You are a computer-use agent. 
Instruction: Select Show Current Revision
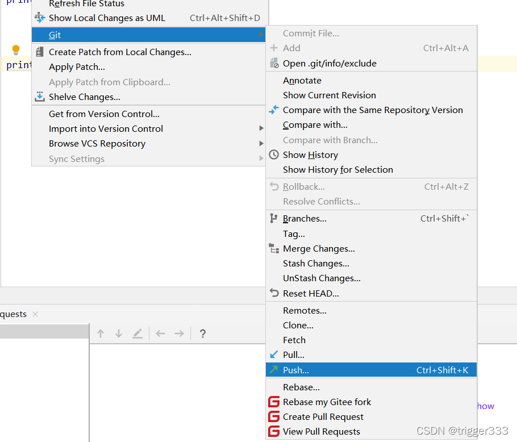(371, 95)
